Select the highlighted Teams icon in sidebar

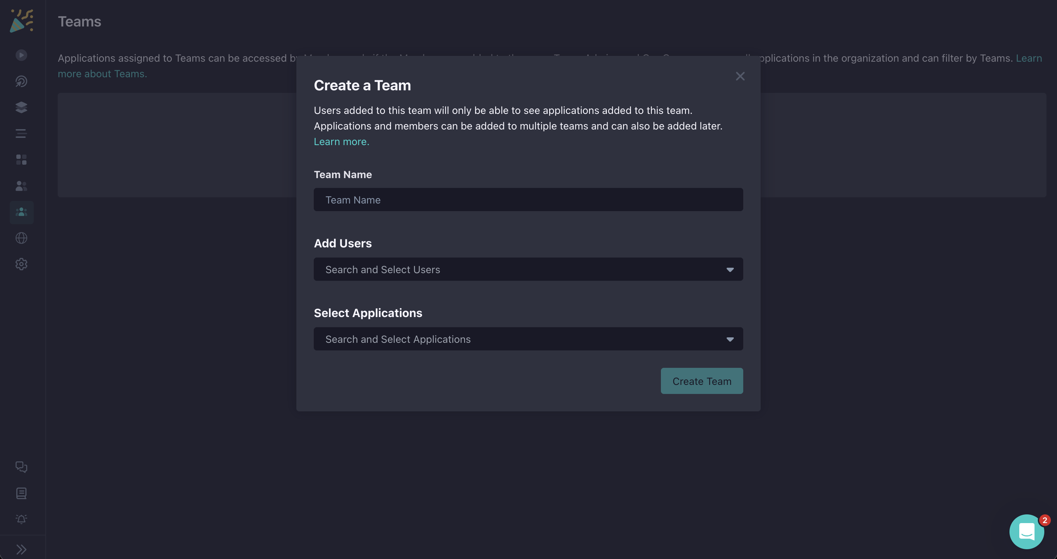21,212
